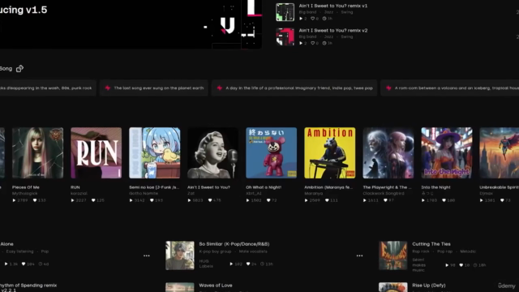
Task: Click play count icon under Oh What a Night!
Action: pyautogui.click(x=248, y=200)
